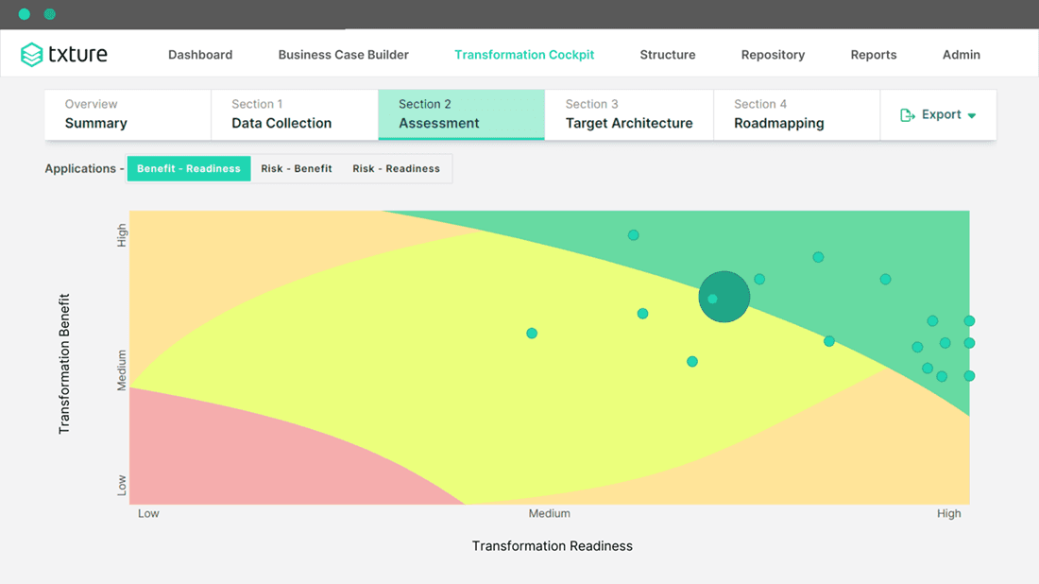This screenshot has width=1039, height=584.
Task: Click the second traffic-light dot in titlebar
Action: click(49, 14)
